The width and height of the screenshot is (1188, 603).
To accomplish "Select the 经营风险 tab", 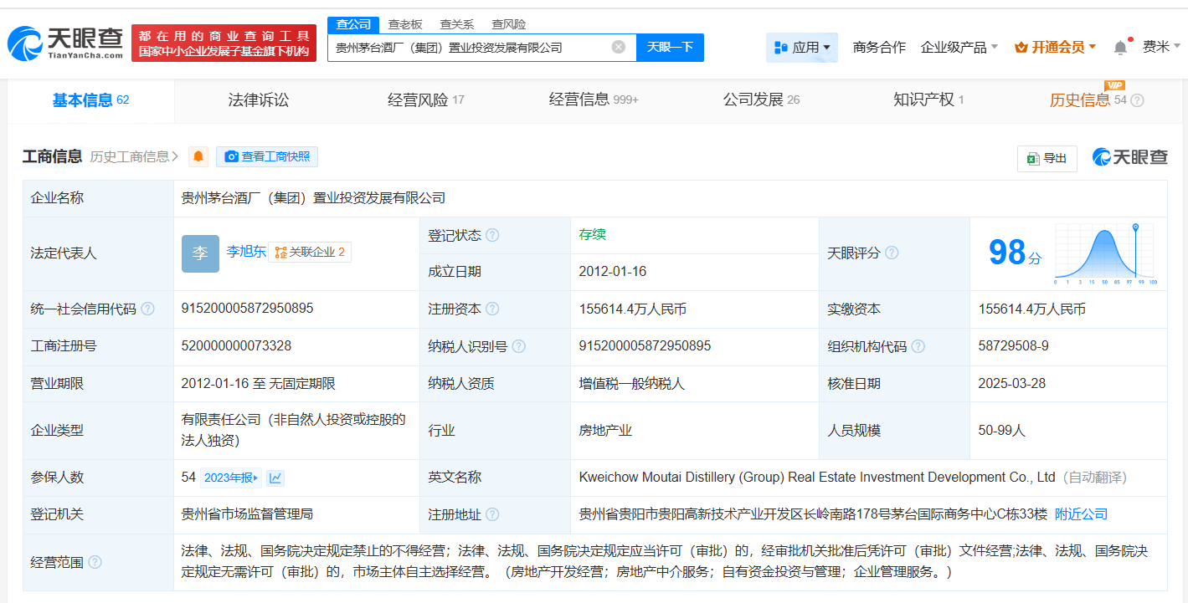I will coord(425,100).
